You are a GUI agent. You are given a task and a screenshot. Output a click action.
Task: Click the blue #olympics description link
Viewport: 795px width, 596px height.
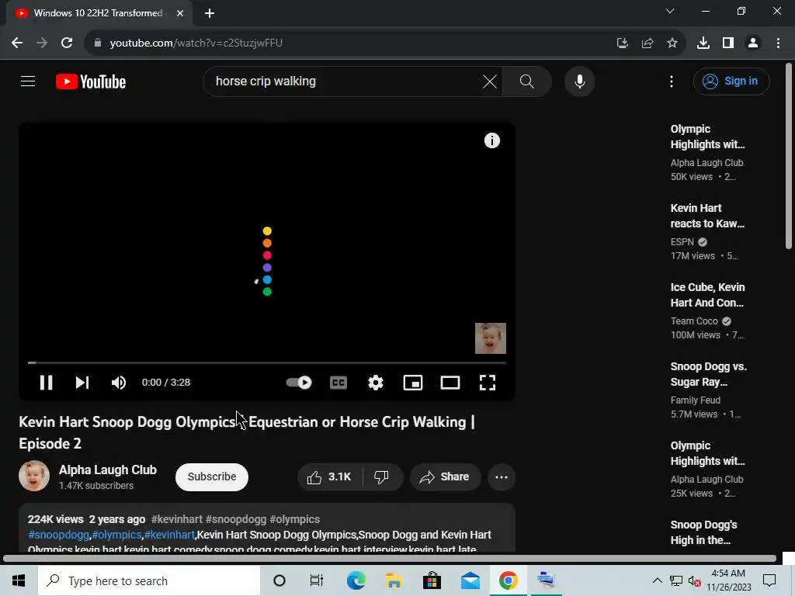(x=117, y=535)
